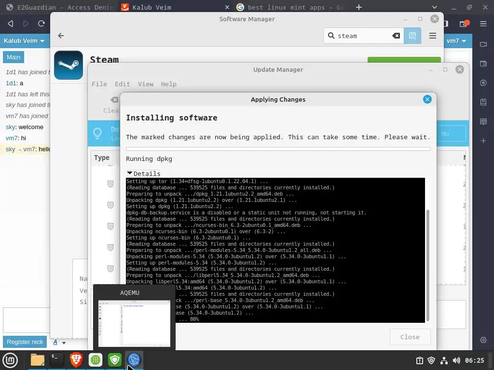Open the browser sidebar settings gear
The image size is (494, 370).
click(x=483, y=340)
